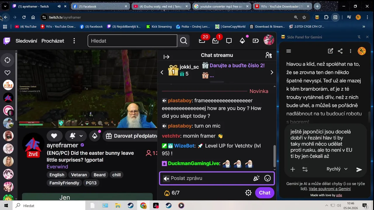This screenshot has width=374, height=210.
Task: Open Gemini three-dot options menu
Action: coord(350,51)
